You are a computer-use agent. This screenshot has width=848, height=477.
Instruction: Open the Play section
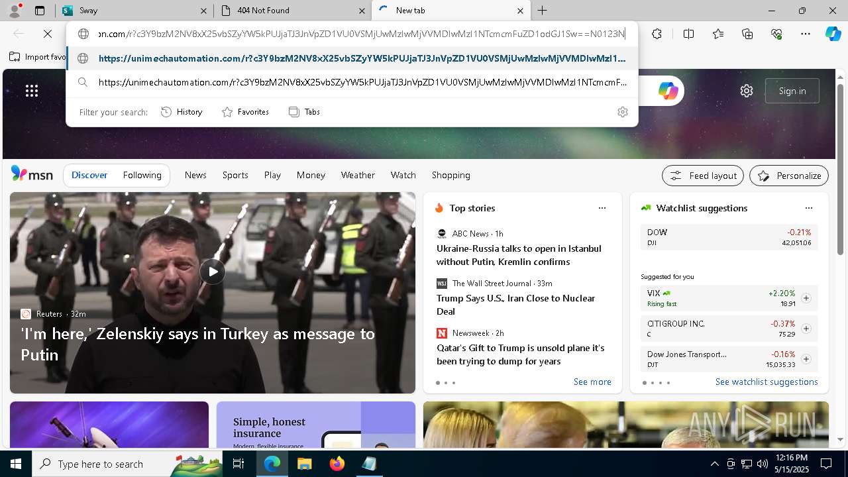point(272,175)
